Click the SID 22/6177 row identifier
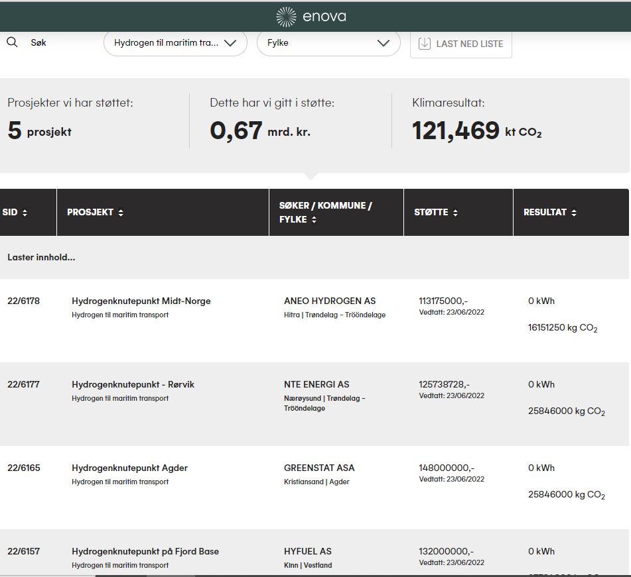Viewport: 631px width, 577px height. pos(23,384)
